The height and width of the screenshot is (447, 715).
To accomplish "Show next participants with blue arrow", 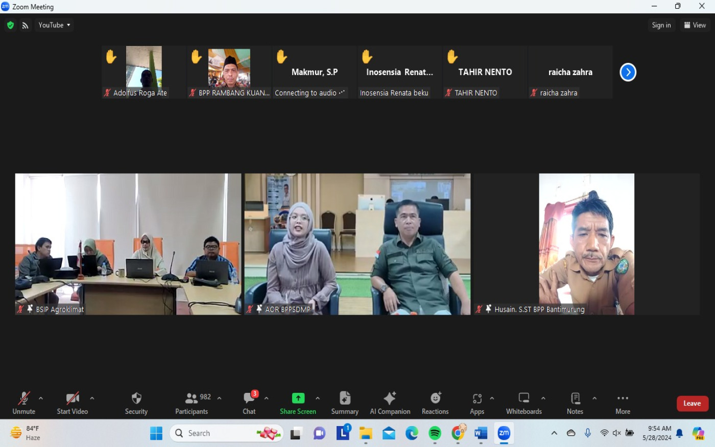I will coord(628,72).
